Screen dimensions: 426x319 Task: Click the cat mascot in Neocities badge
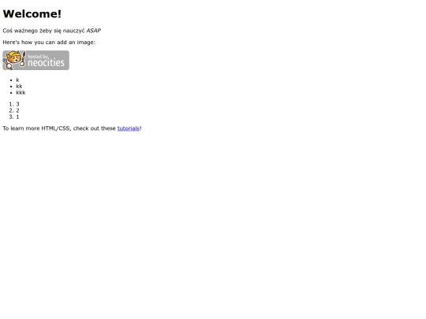tap(14, 60)
